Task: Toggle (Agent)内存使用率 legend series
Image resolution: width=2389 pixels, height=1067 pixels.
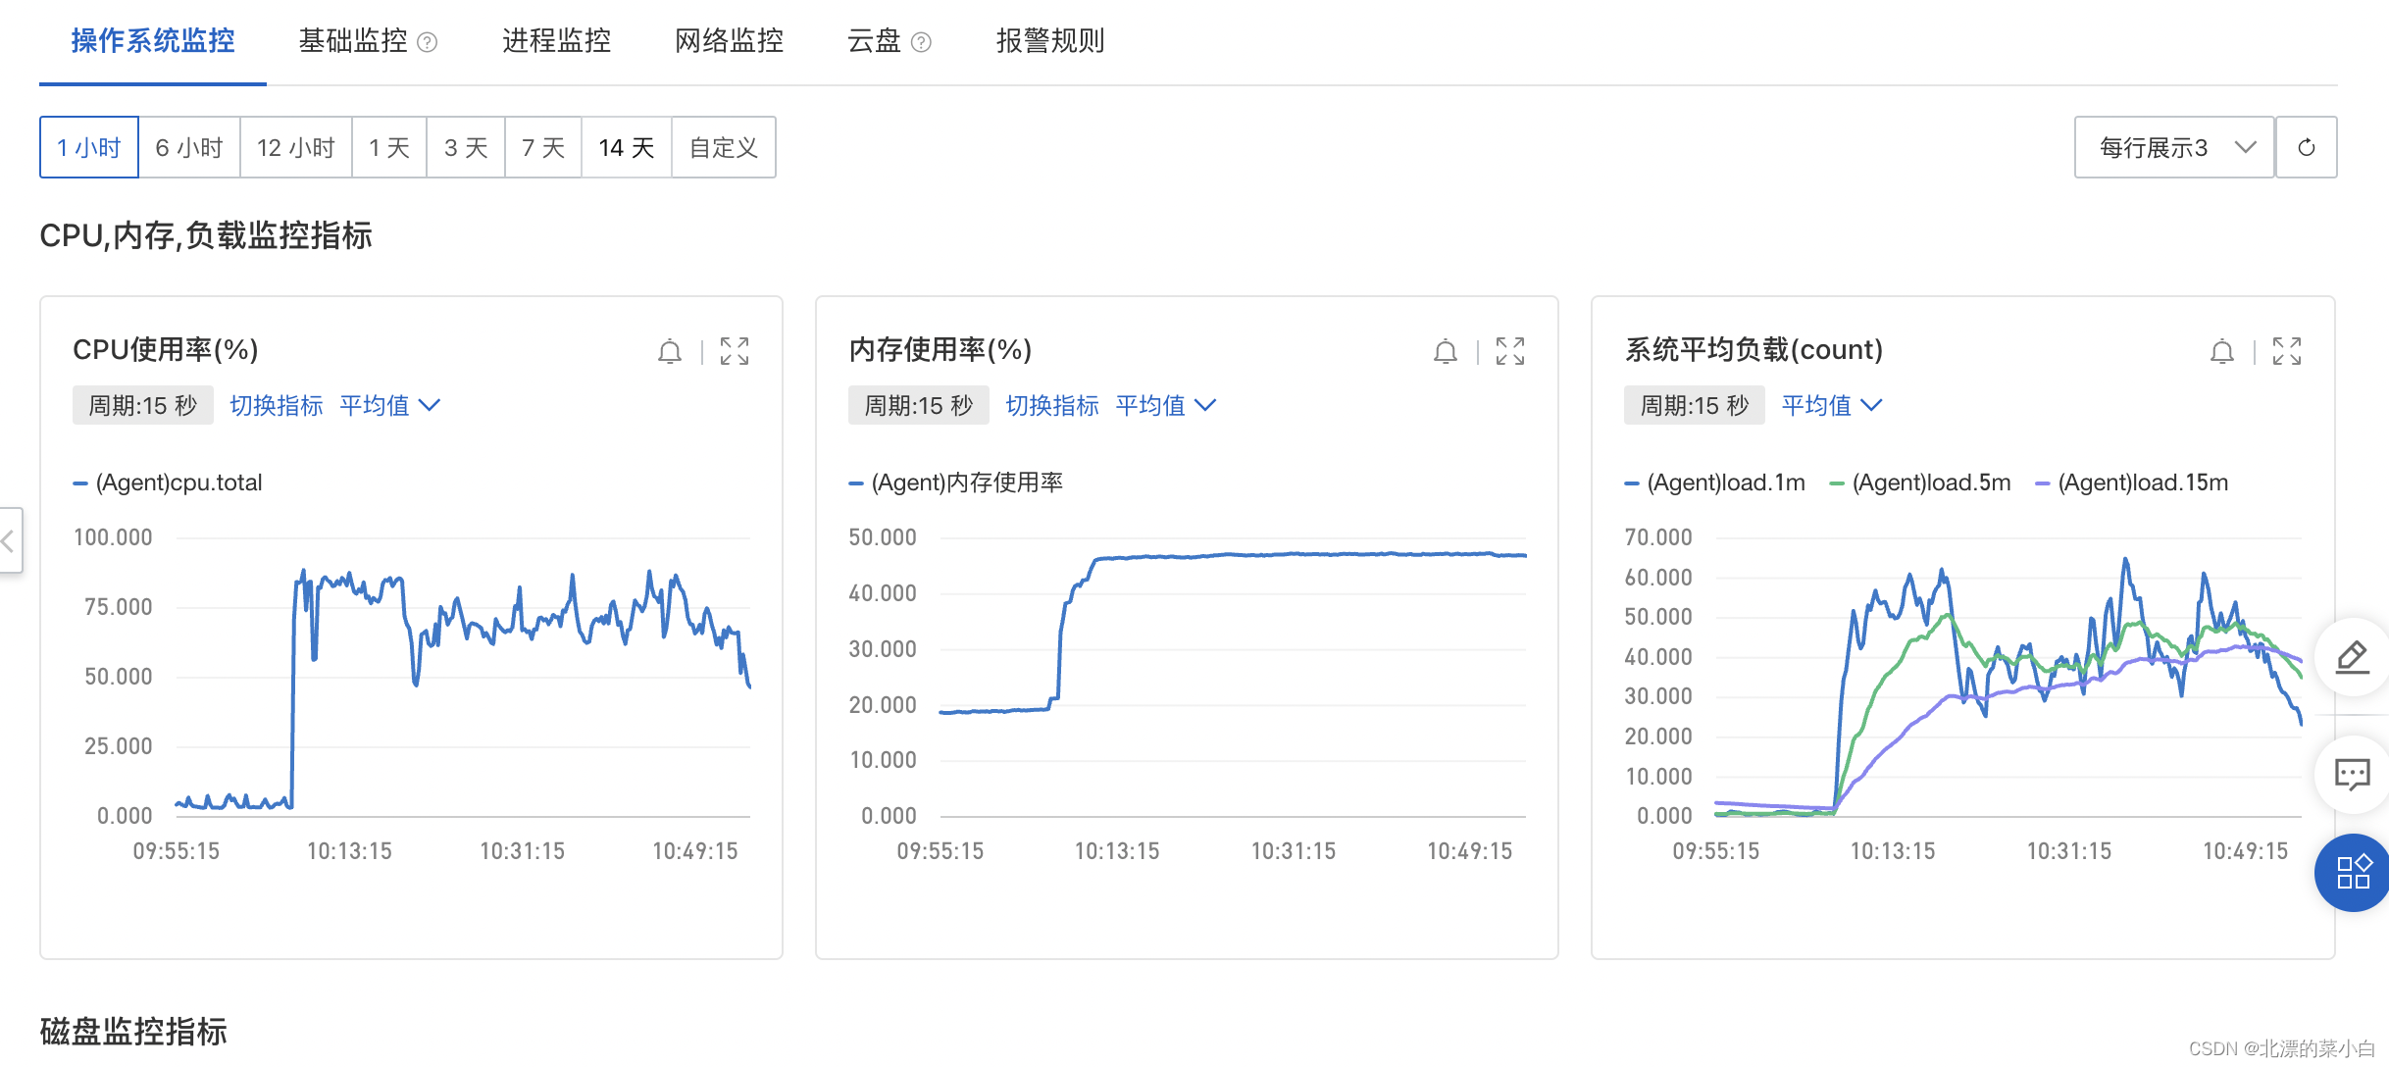Action: 956,483
